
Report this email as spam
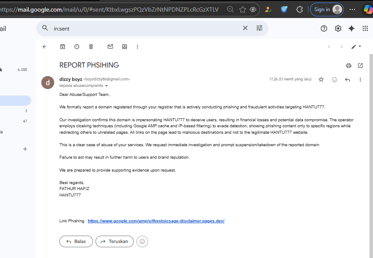(x=77, y=46)
